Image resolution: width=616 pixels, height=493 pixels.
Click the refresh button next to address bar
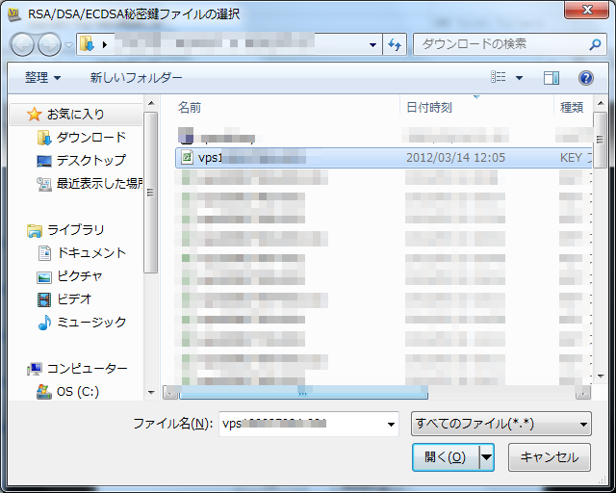click(394, 44)
